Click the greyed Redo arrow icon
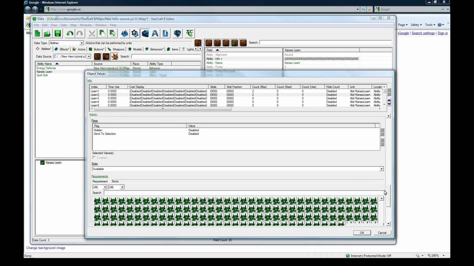Screen dimensions: 474x266 pos(80,34)
